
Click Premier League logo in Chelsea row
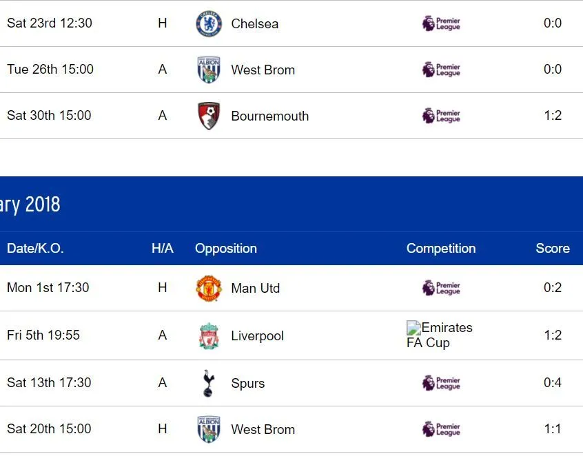(x=441, y=23)
